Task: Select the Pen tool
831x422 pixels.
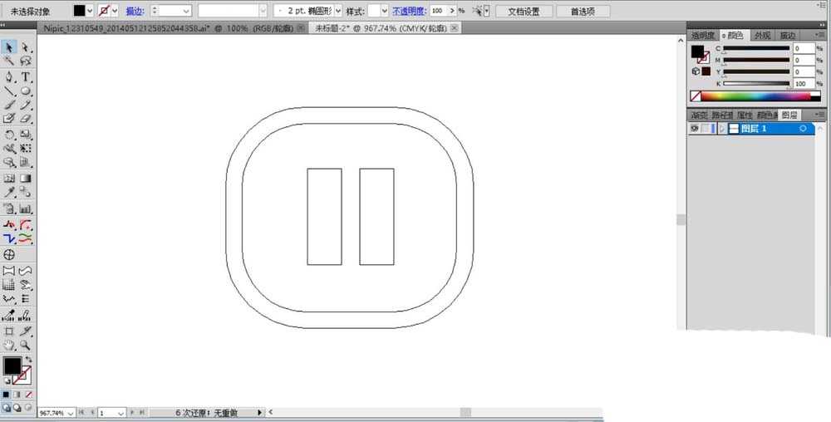Action: tap(9, 76)
